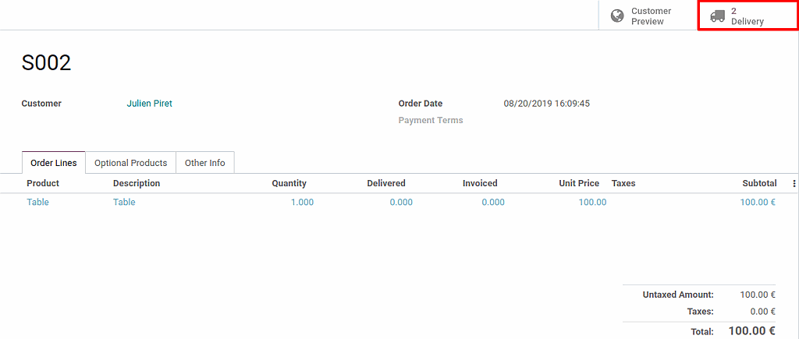
Task: Click the Subtotal column header
Action: coord(759,184)
